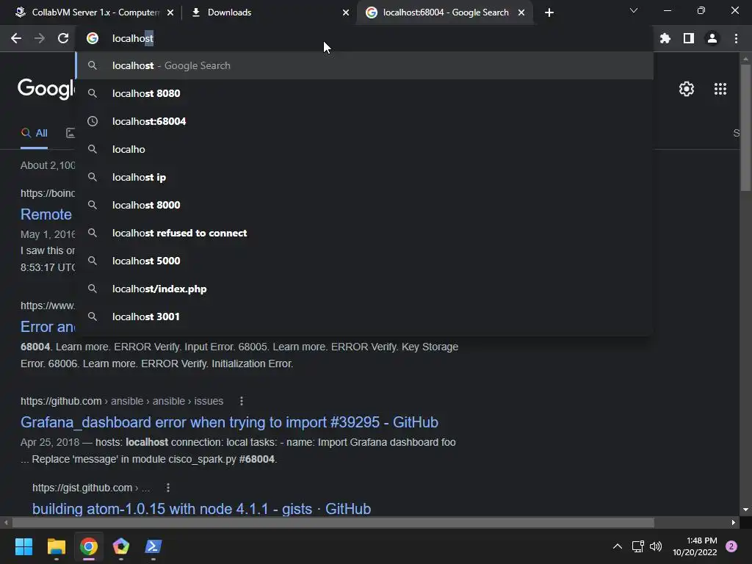Screen dimensions: 752x564
Task: Select the 'localhost 5000' suggestion
Action: point(364,261)
